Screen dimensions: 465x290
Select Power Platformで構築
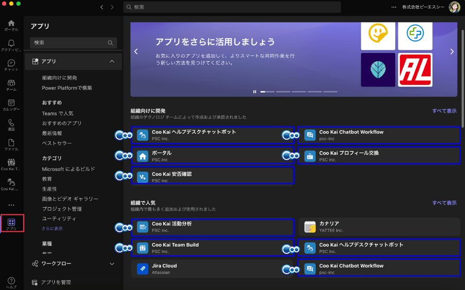[x=67, y=88]
